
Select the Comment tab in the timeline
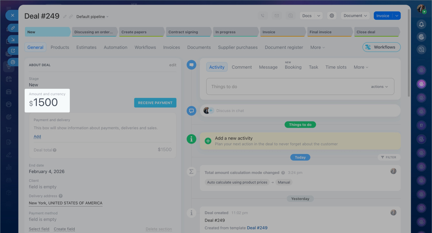tap(242, 67)
